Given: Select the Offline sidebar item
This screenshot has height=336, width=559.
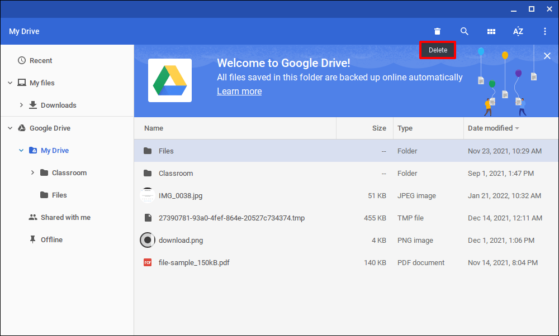Looking at the screenshot, I should click(51, 239).
